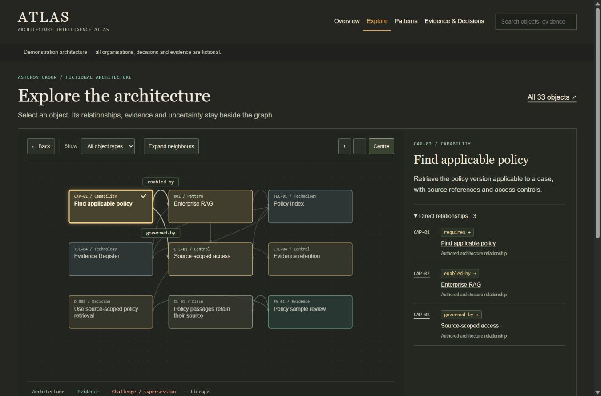This screenshot has height=396, width=601.
Task: Click the governed-by edge label in graph
Action: pyautogui.click(x=161, y=233)
